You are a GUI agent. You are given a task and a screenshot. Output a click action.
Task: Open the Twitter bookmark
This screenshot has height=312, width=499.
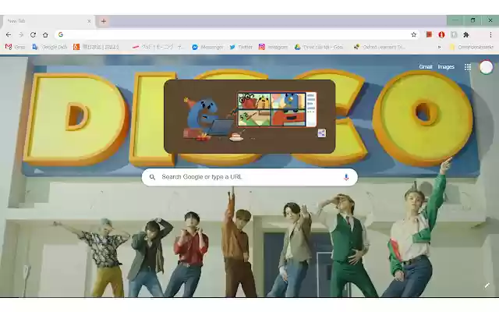coord(241,47)
